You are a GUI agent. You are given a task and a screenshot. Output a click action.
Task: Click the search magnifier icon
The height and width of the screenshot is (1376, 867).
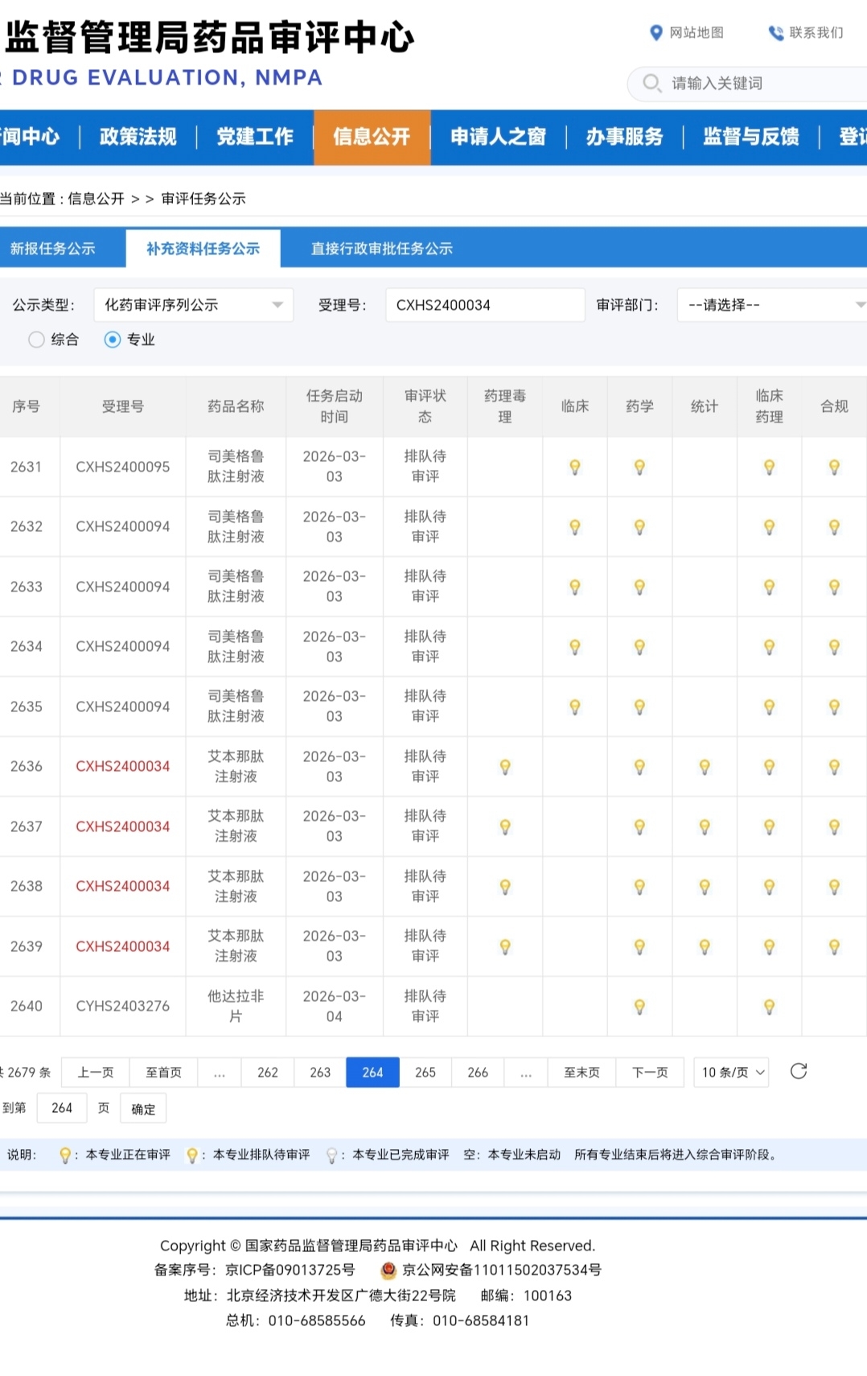tap(652, 83)
